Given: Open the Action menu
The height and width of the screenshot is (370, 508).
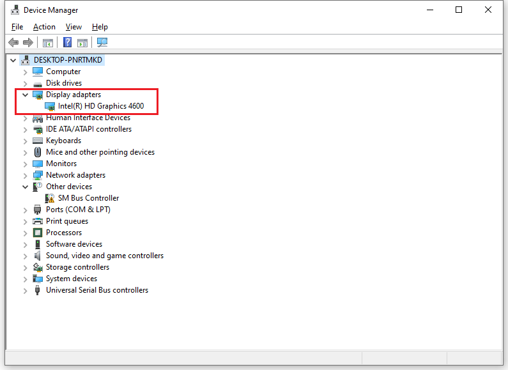Looking at the screenshot, I should click(x=44, y=27).
